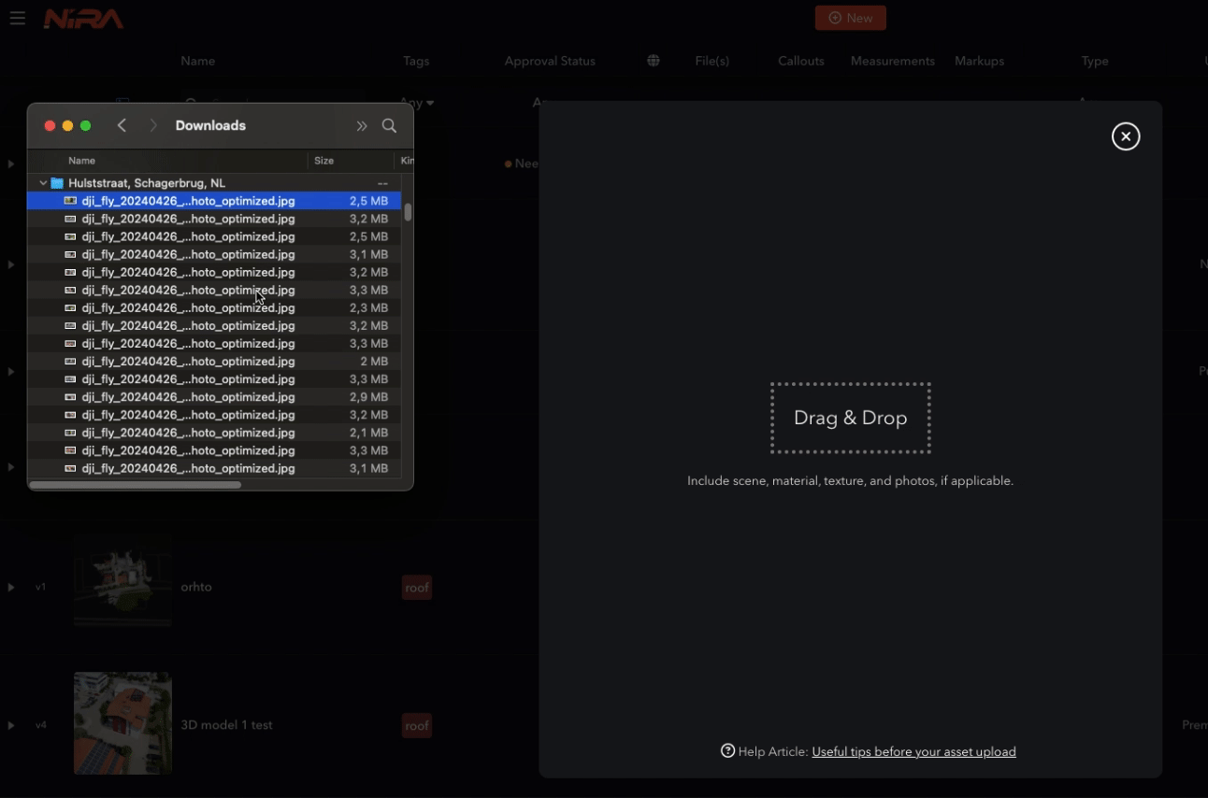
Task: Click the Drag & Drop upload area
Action: 851,418
